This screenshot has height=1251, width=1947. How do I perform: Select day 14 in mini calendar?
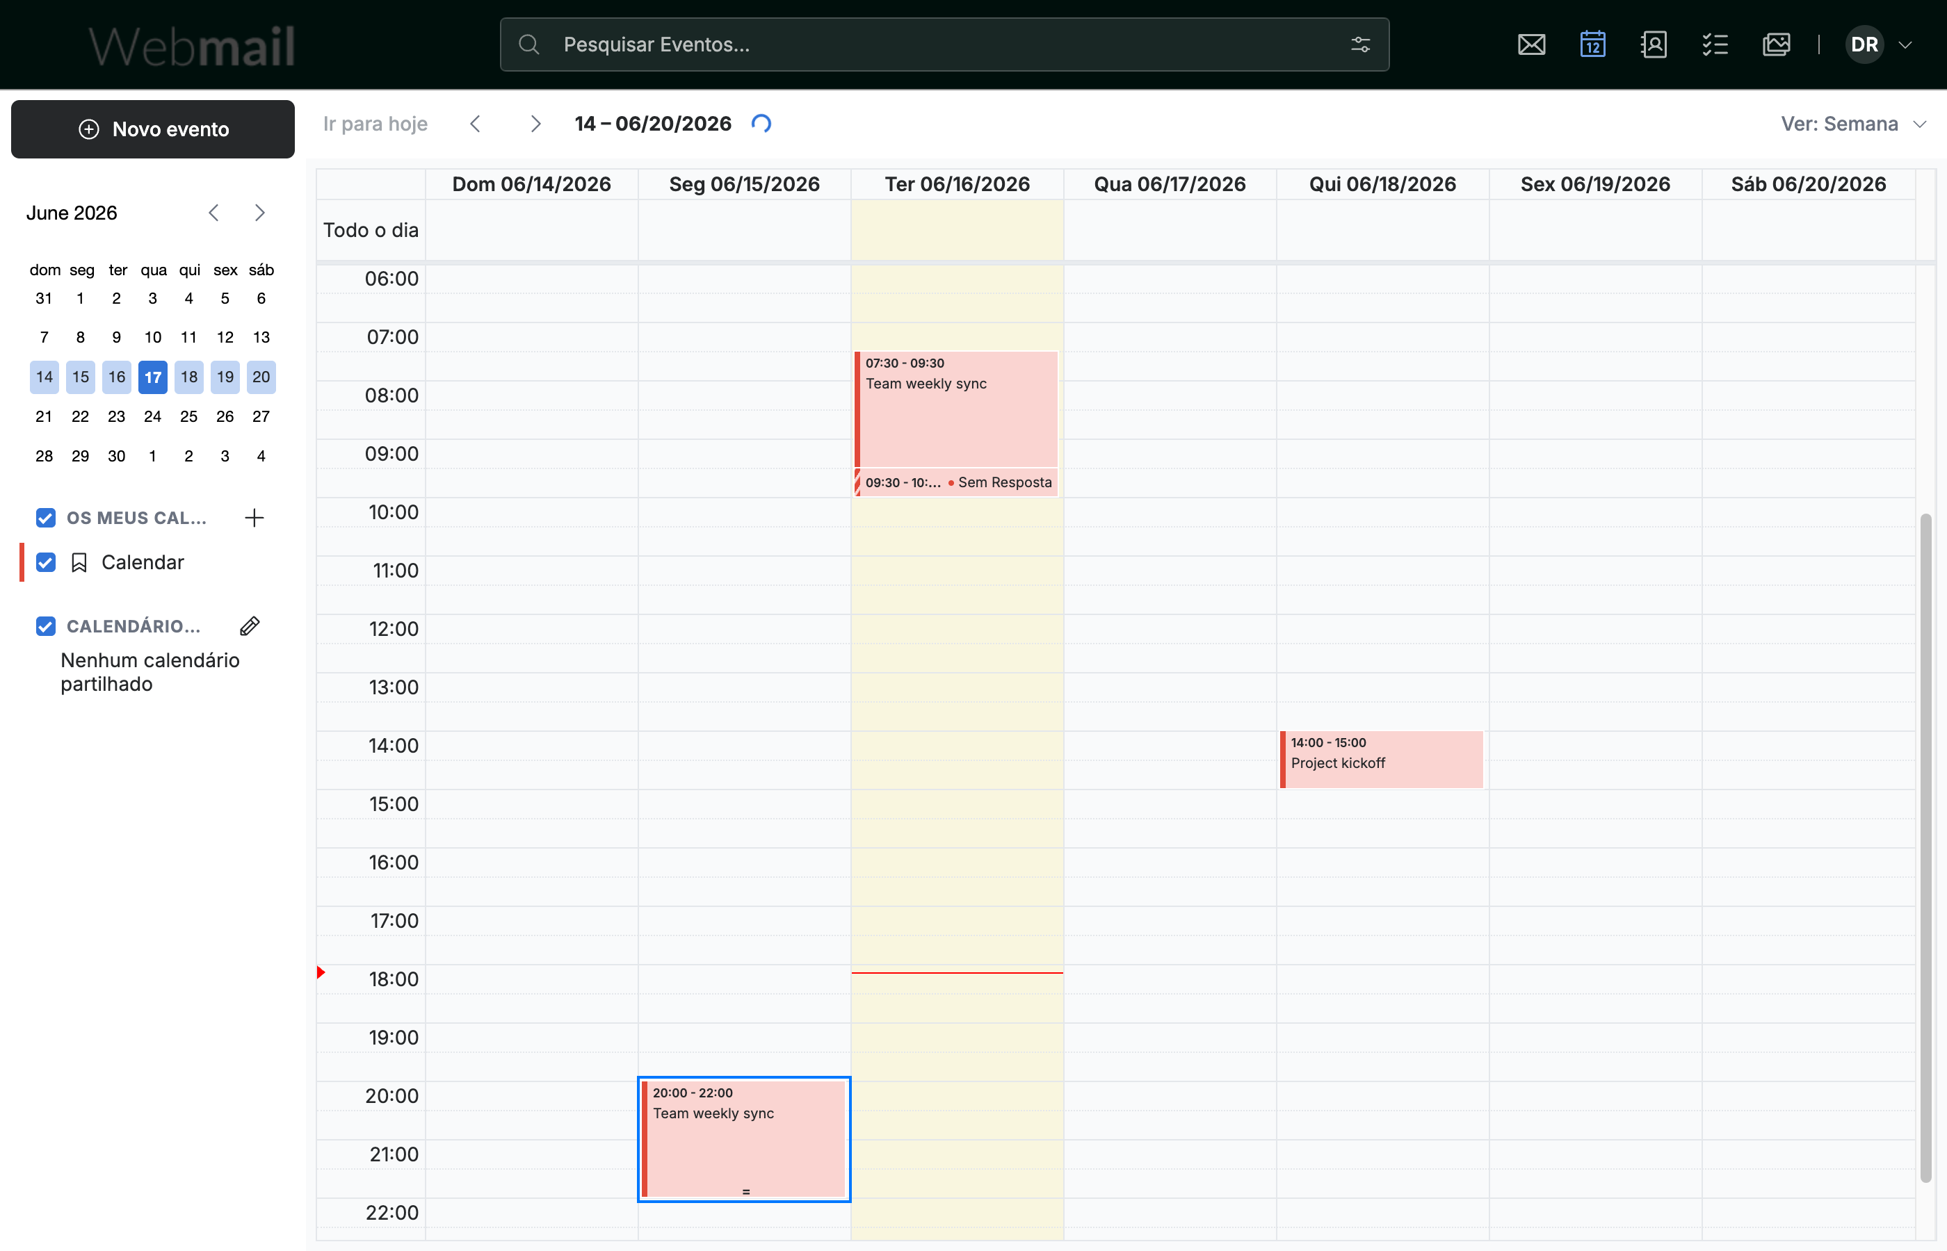tap(45, 378)
